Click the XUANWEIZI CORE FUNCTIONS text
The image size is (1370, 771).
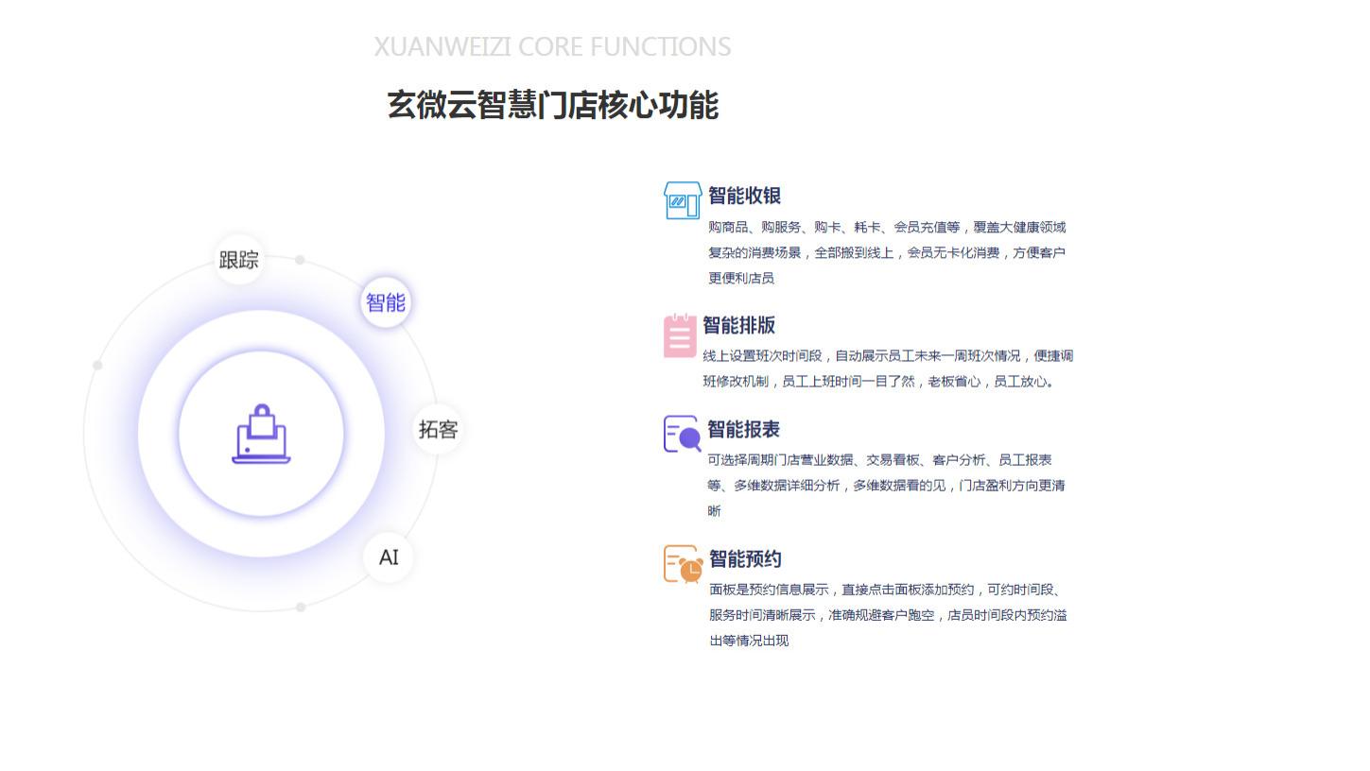(552, 45)
